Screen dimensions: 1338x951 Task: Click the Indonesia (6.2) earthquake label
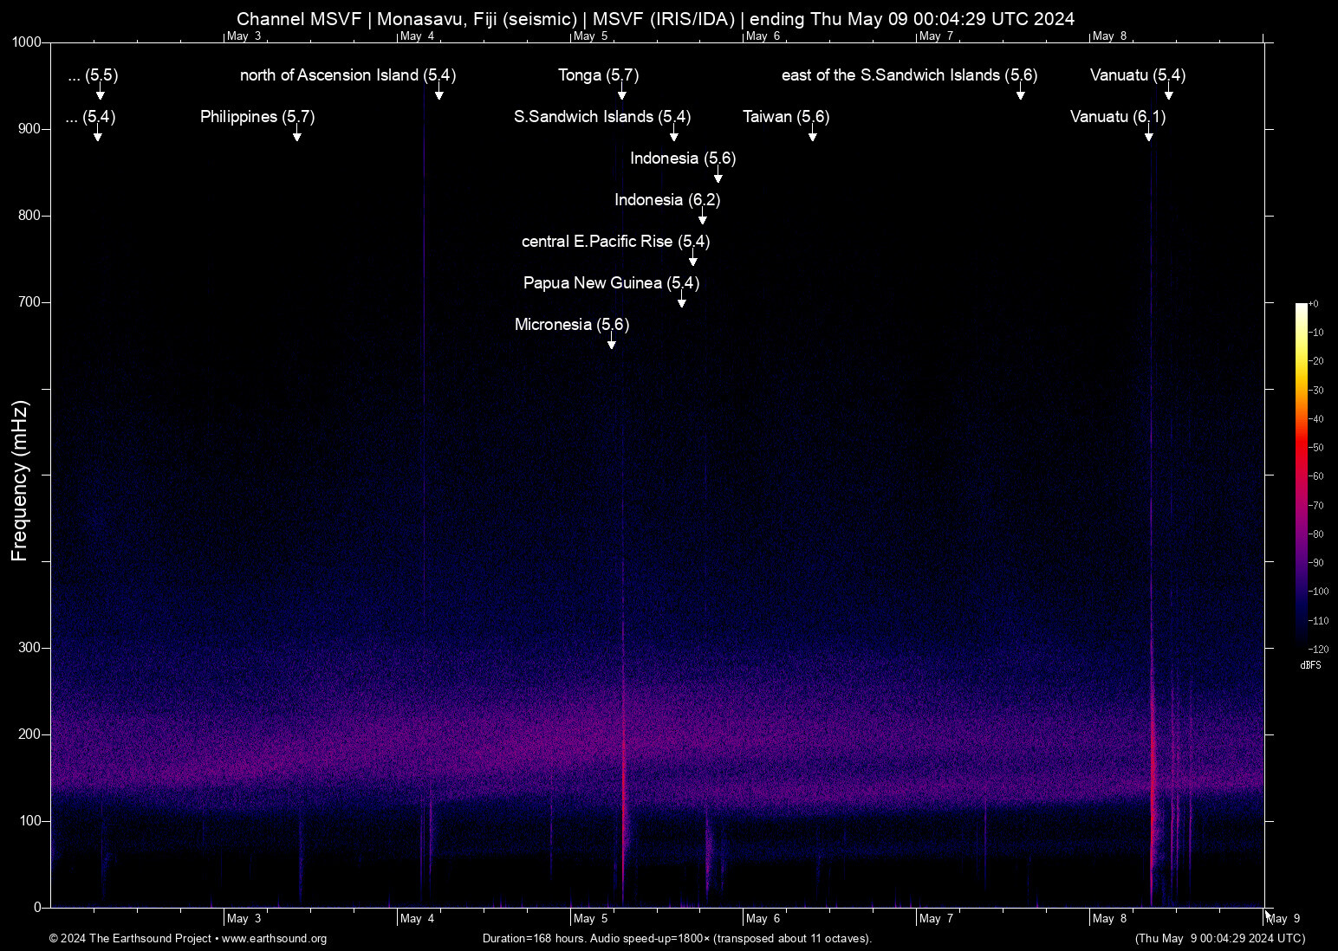tap(666, 200)
